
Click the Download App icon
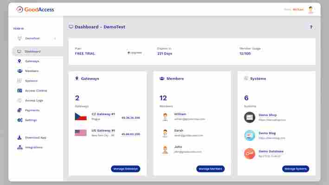click(x=19, y=137)
